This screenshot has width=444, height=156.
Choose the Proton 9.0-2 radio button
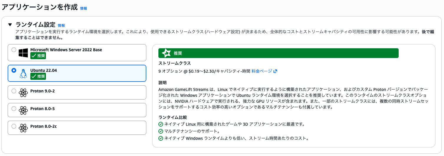click(x=14, y=91)
